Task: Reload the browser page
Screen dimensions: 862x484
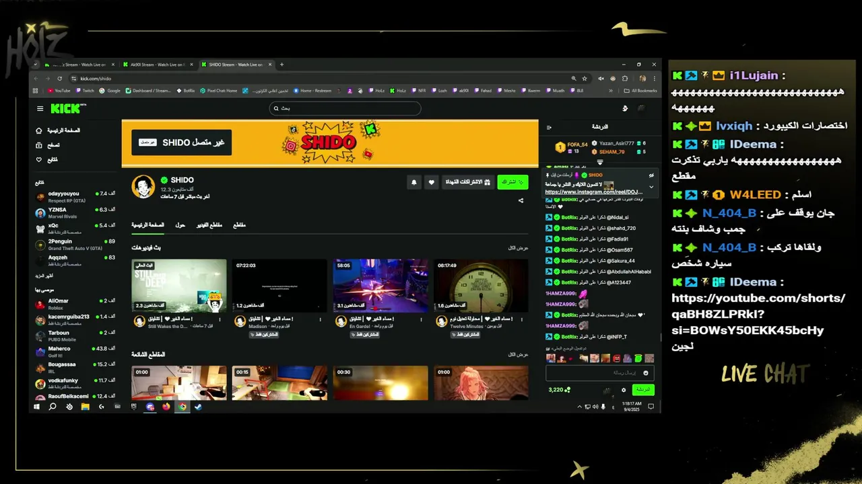Action: click(x=59, y=79)
